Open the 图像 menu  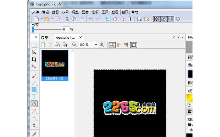(85, 12)
